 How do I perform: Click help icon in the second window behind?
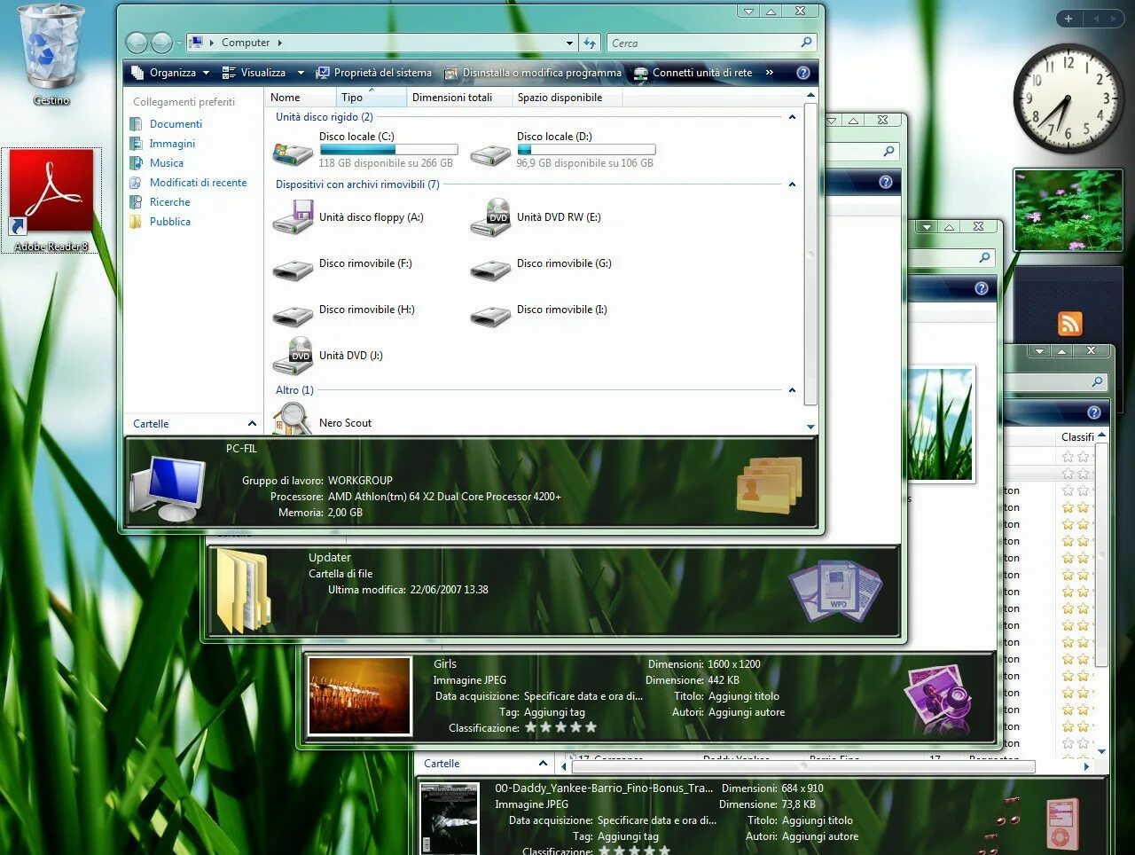pyautogui.click(x=885, y=182)
